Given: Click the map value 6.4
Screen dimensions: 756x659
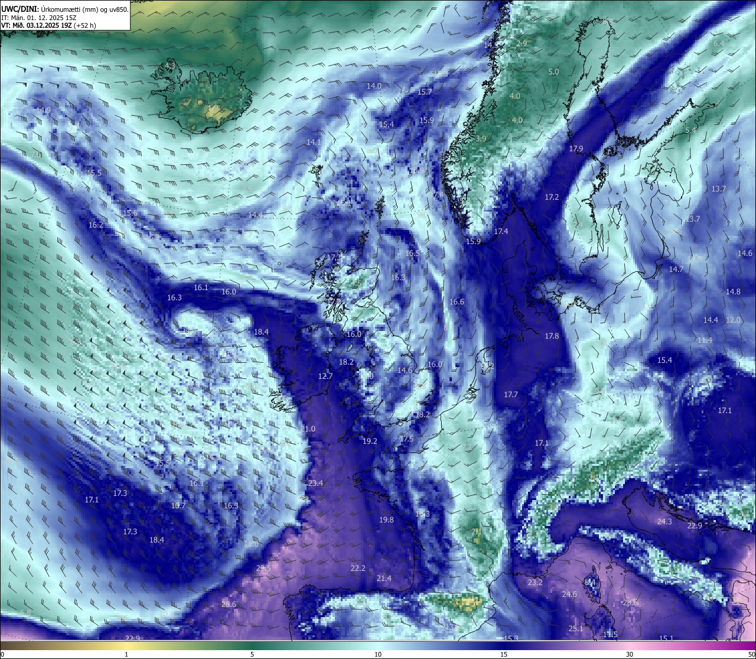Looking at the screenshot, I should point(719,43).
